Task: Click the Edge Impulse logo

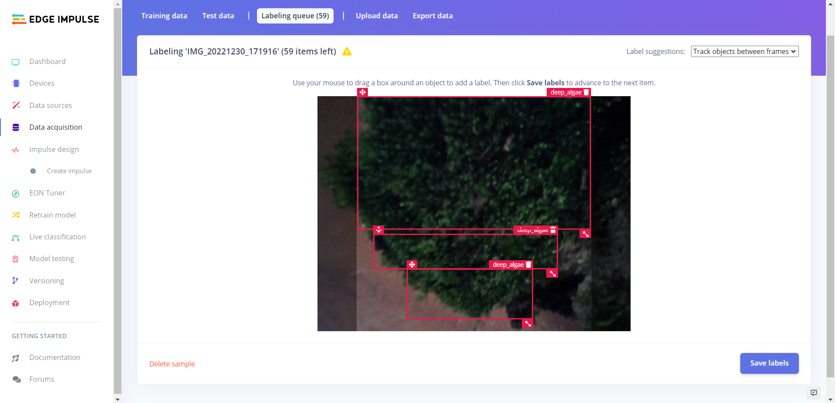Action: click(x=56, y=19)
